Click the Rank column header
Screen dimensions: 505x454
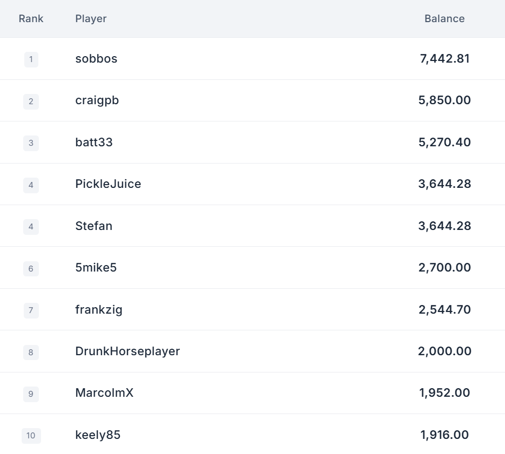click(31, 18)
